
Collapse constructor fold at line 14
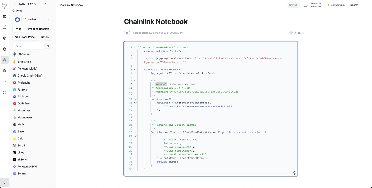click(x=135, y=99)
